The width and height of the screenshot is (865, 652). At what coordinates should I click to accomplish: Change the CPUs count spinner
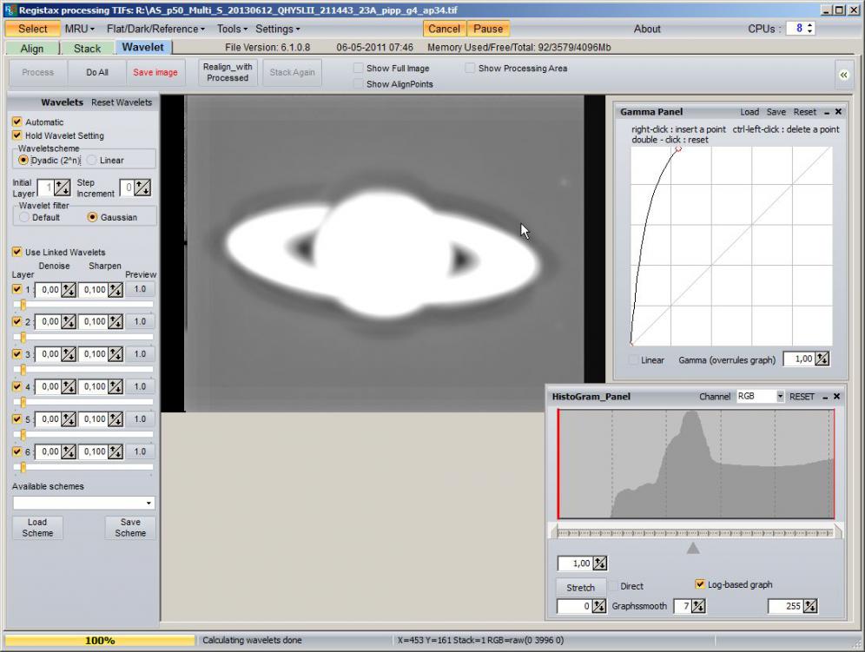click(x=809, y=29)
